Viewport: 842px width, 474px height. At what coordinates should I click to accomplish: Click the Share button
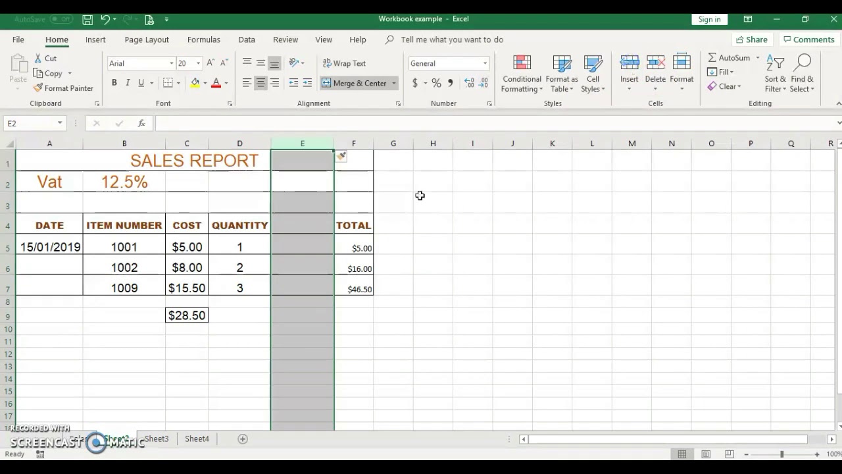pyautogui.click(x=752, y=39)
